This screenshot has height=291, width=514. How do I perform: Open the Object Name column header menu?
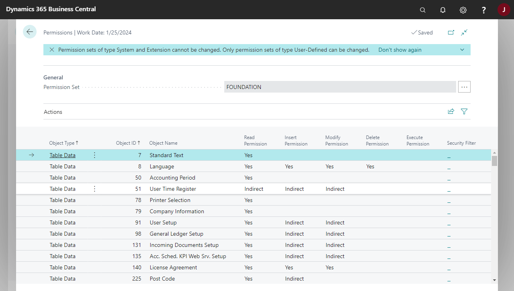coord(163,143)
